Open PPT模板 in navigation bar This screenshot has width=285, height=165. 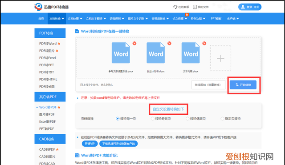pos(216,19)
